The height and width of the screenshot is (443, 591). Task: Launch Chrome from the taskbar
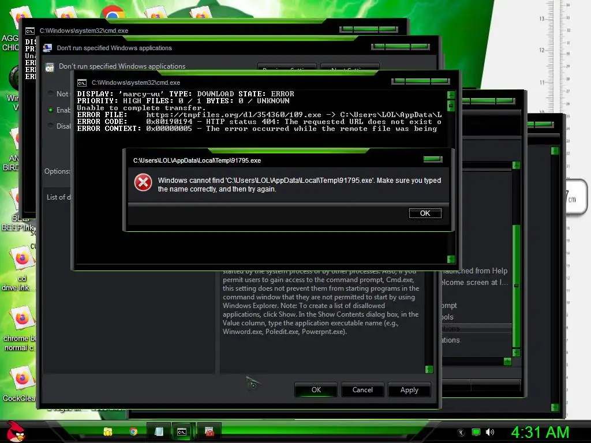point(133,431)
